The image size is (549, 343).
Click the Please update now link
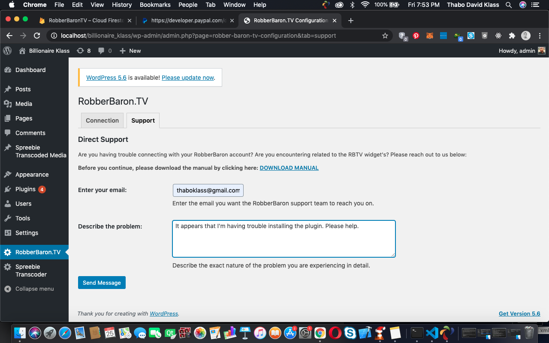click(x=188, y=78)
